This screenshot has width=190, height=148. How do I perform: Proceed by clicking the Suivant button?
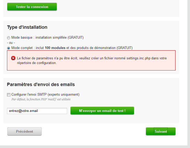pyautogui.click(x=161, y=131)
